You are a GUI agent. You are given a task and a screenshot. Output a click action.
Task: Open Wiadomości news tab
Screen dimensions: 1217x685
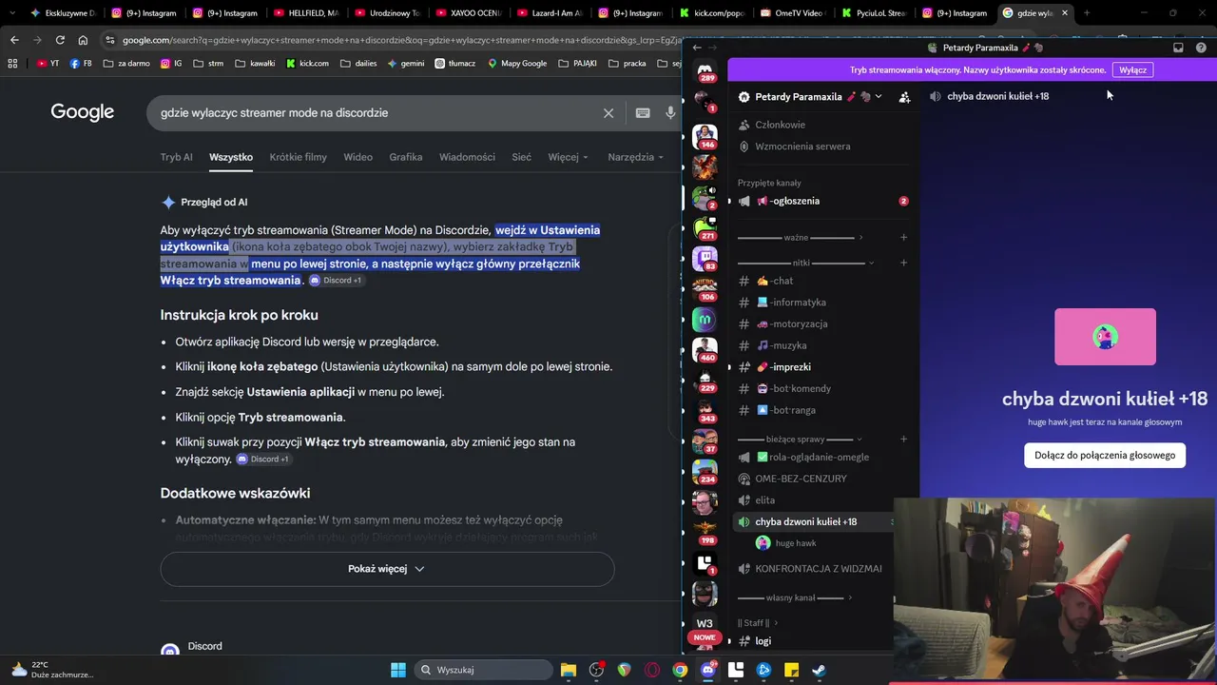point(467,157)
